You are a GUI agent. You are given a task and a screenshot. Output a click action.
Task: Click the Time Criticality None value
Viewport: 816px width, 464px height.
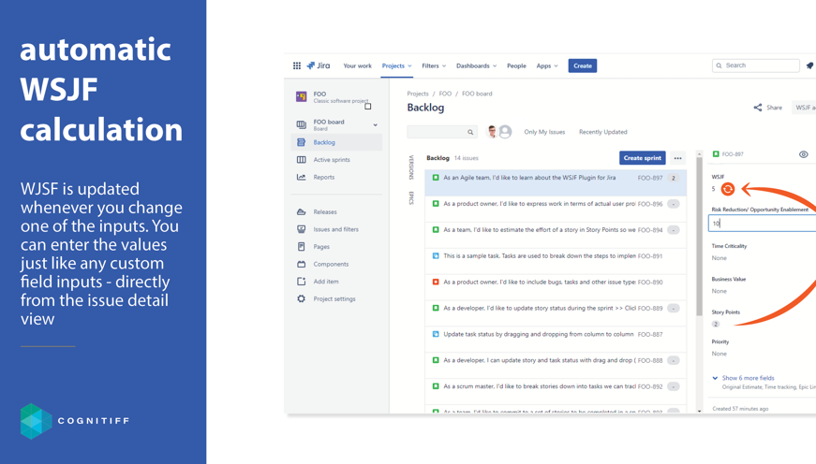click(720, 258)
